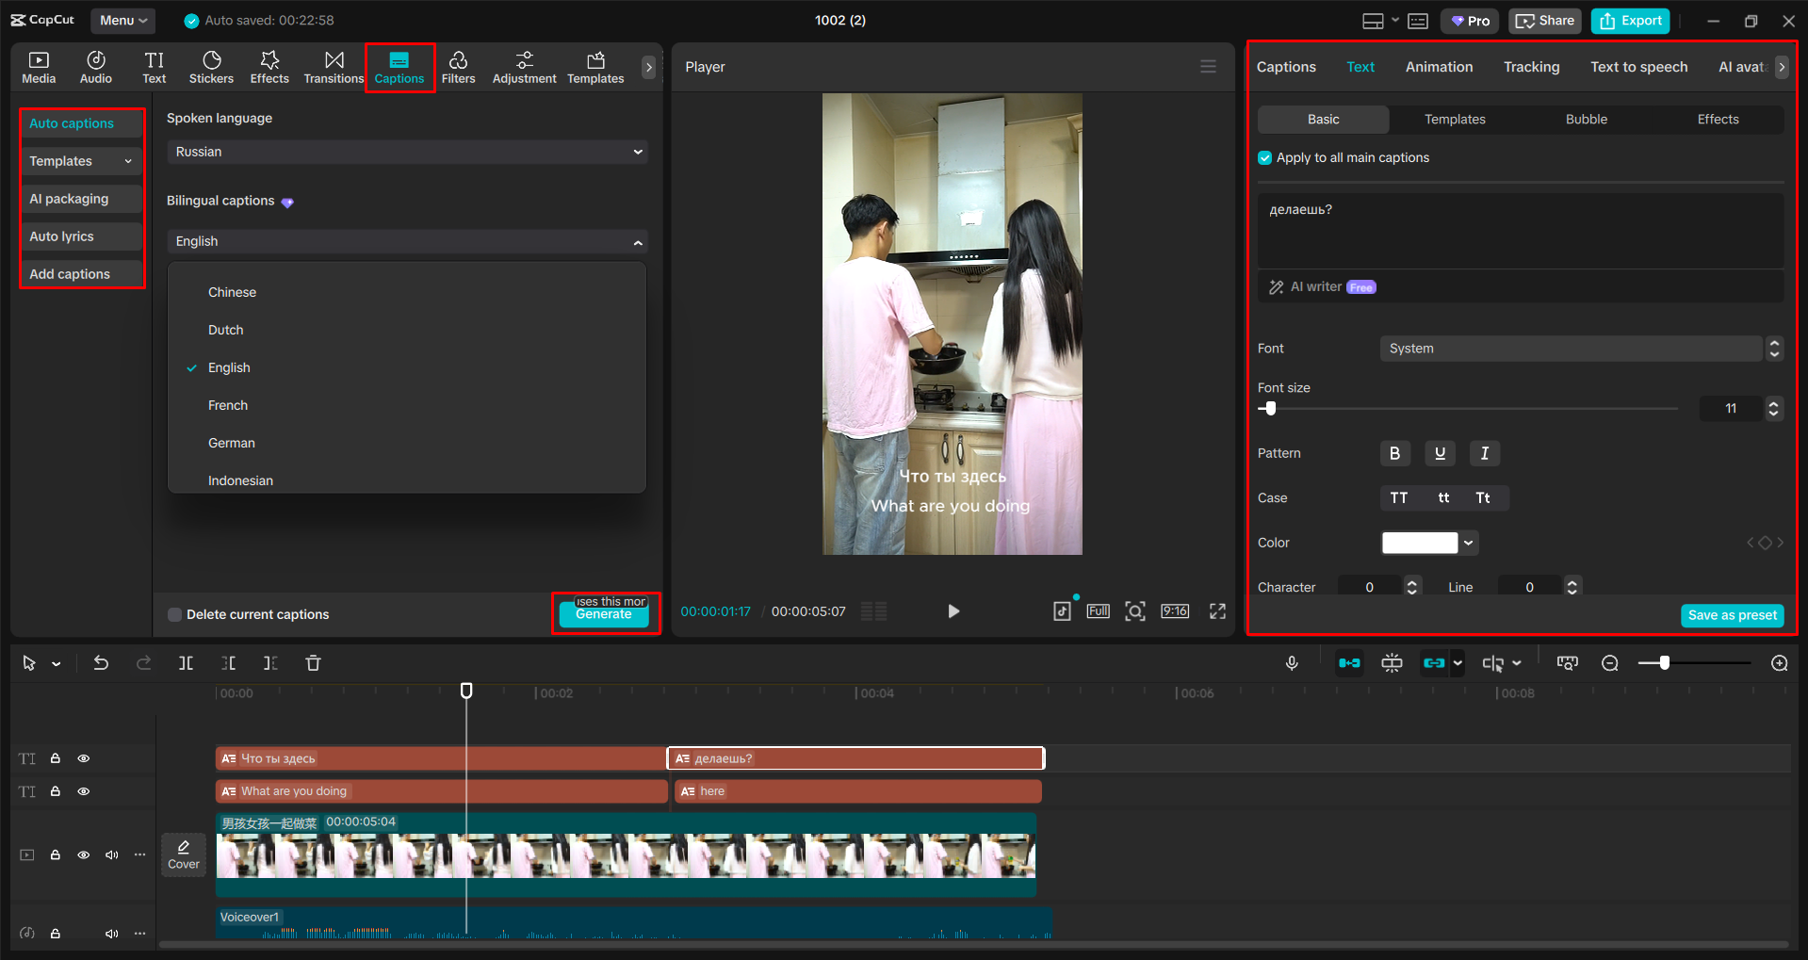Record a voiceover with the microphone icon
Screen dimensions: 1808x960
click(x=1292, y=662)
